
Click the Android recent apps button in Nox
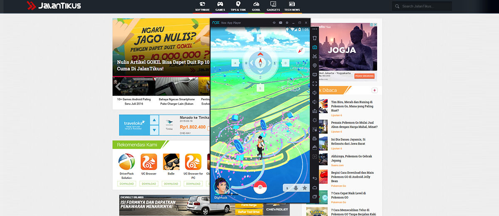pos(315,197)
